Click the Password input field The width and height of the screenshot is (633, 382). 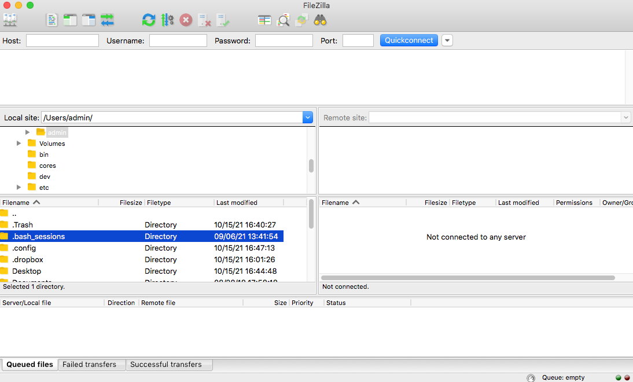284,41
